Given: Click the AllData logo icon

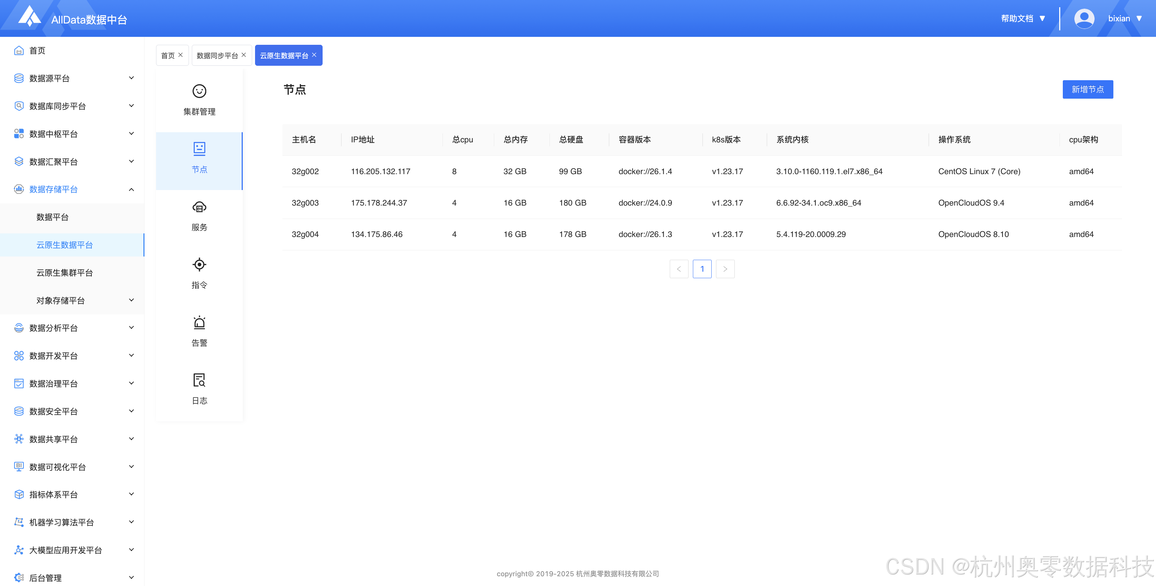Looking at the screenshot, I should pos(30,17).
